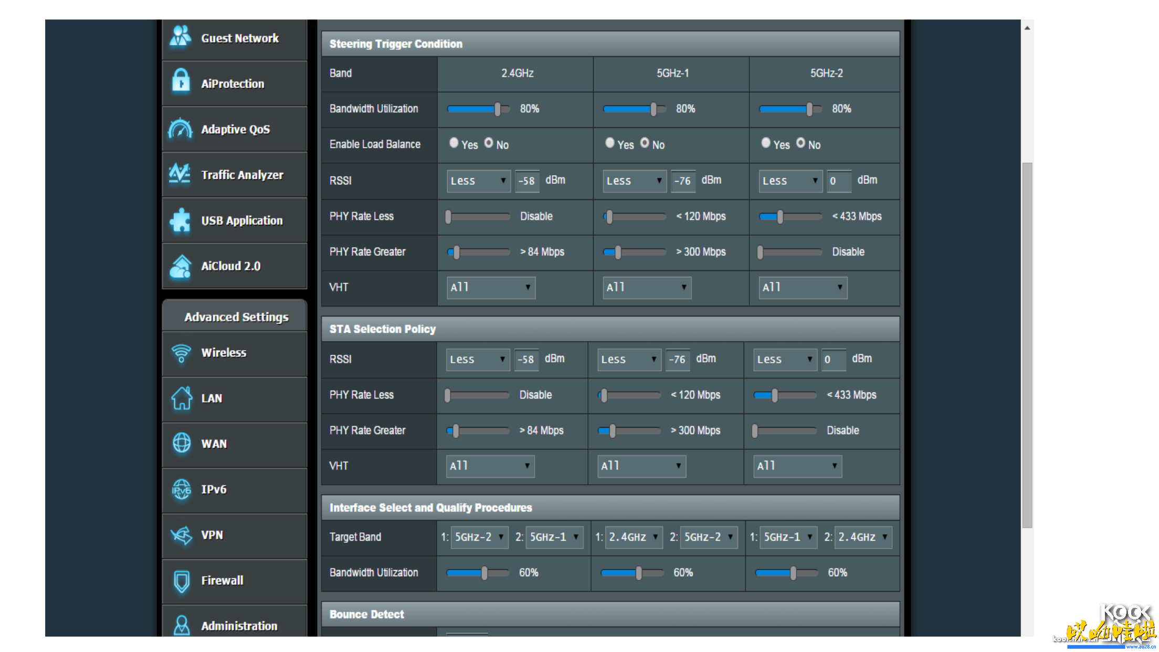This screenshot has height=652, width=1159.
Task: Open the USB Application menu label
Action: [x=242, y=220]
